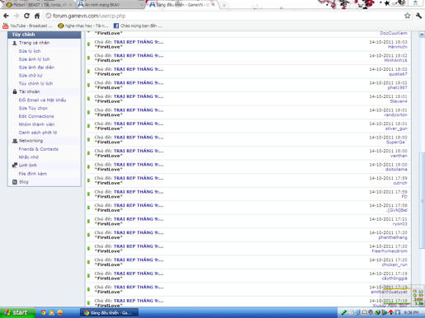Viewport: 425px width, 318px height.
Task: Reload the page with refresh icon
Action: [26, 16]
